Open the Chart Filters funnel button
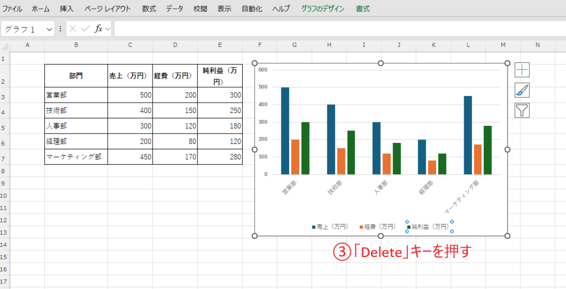Screen dimensions: 566x289 (x=522, y=111)
